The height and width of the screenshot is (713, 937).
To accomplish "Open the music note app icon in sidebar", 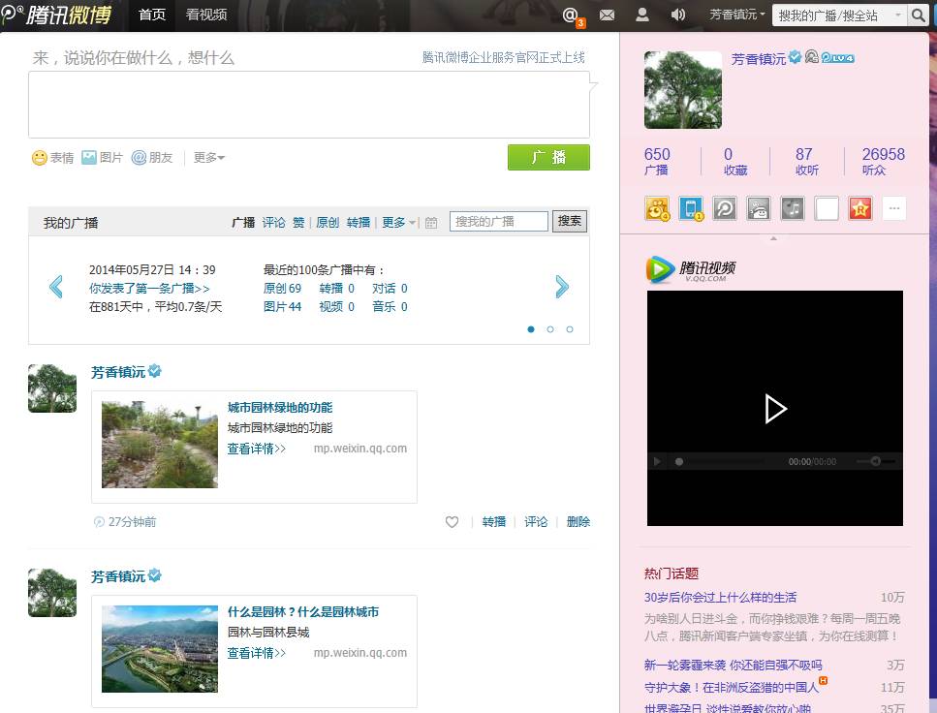I will click(793, 207).
